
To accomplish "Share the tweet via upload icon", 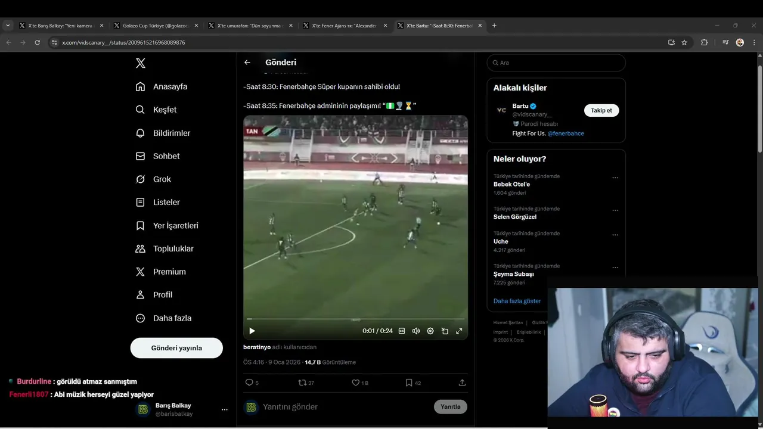I will 462,383.
